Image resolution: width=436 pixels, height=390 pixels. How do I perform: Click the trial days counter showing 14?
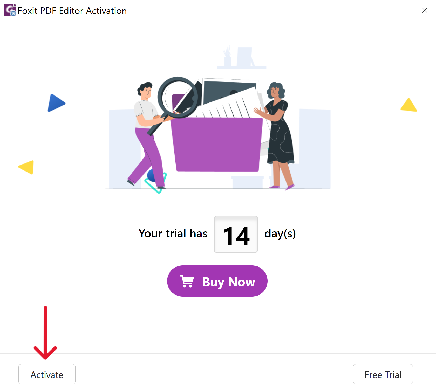(236, 234)
